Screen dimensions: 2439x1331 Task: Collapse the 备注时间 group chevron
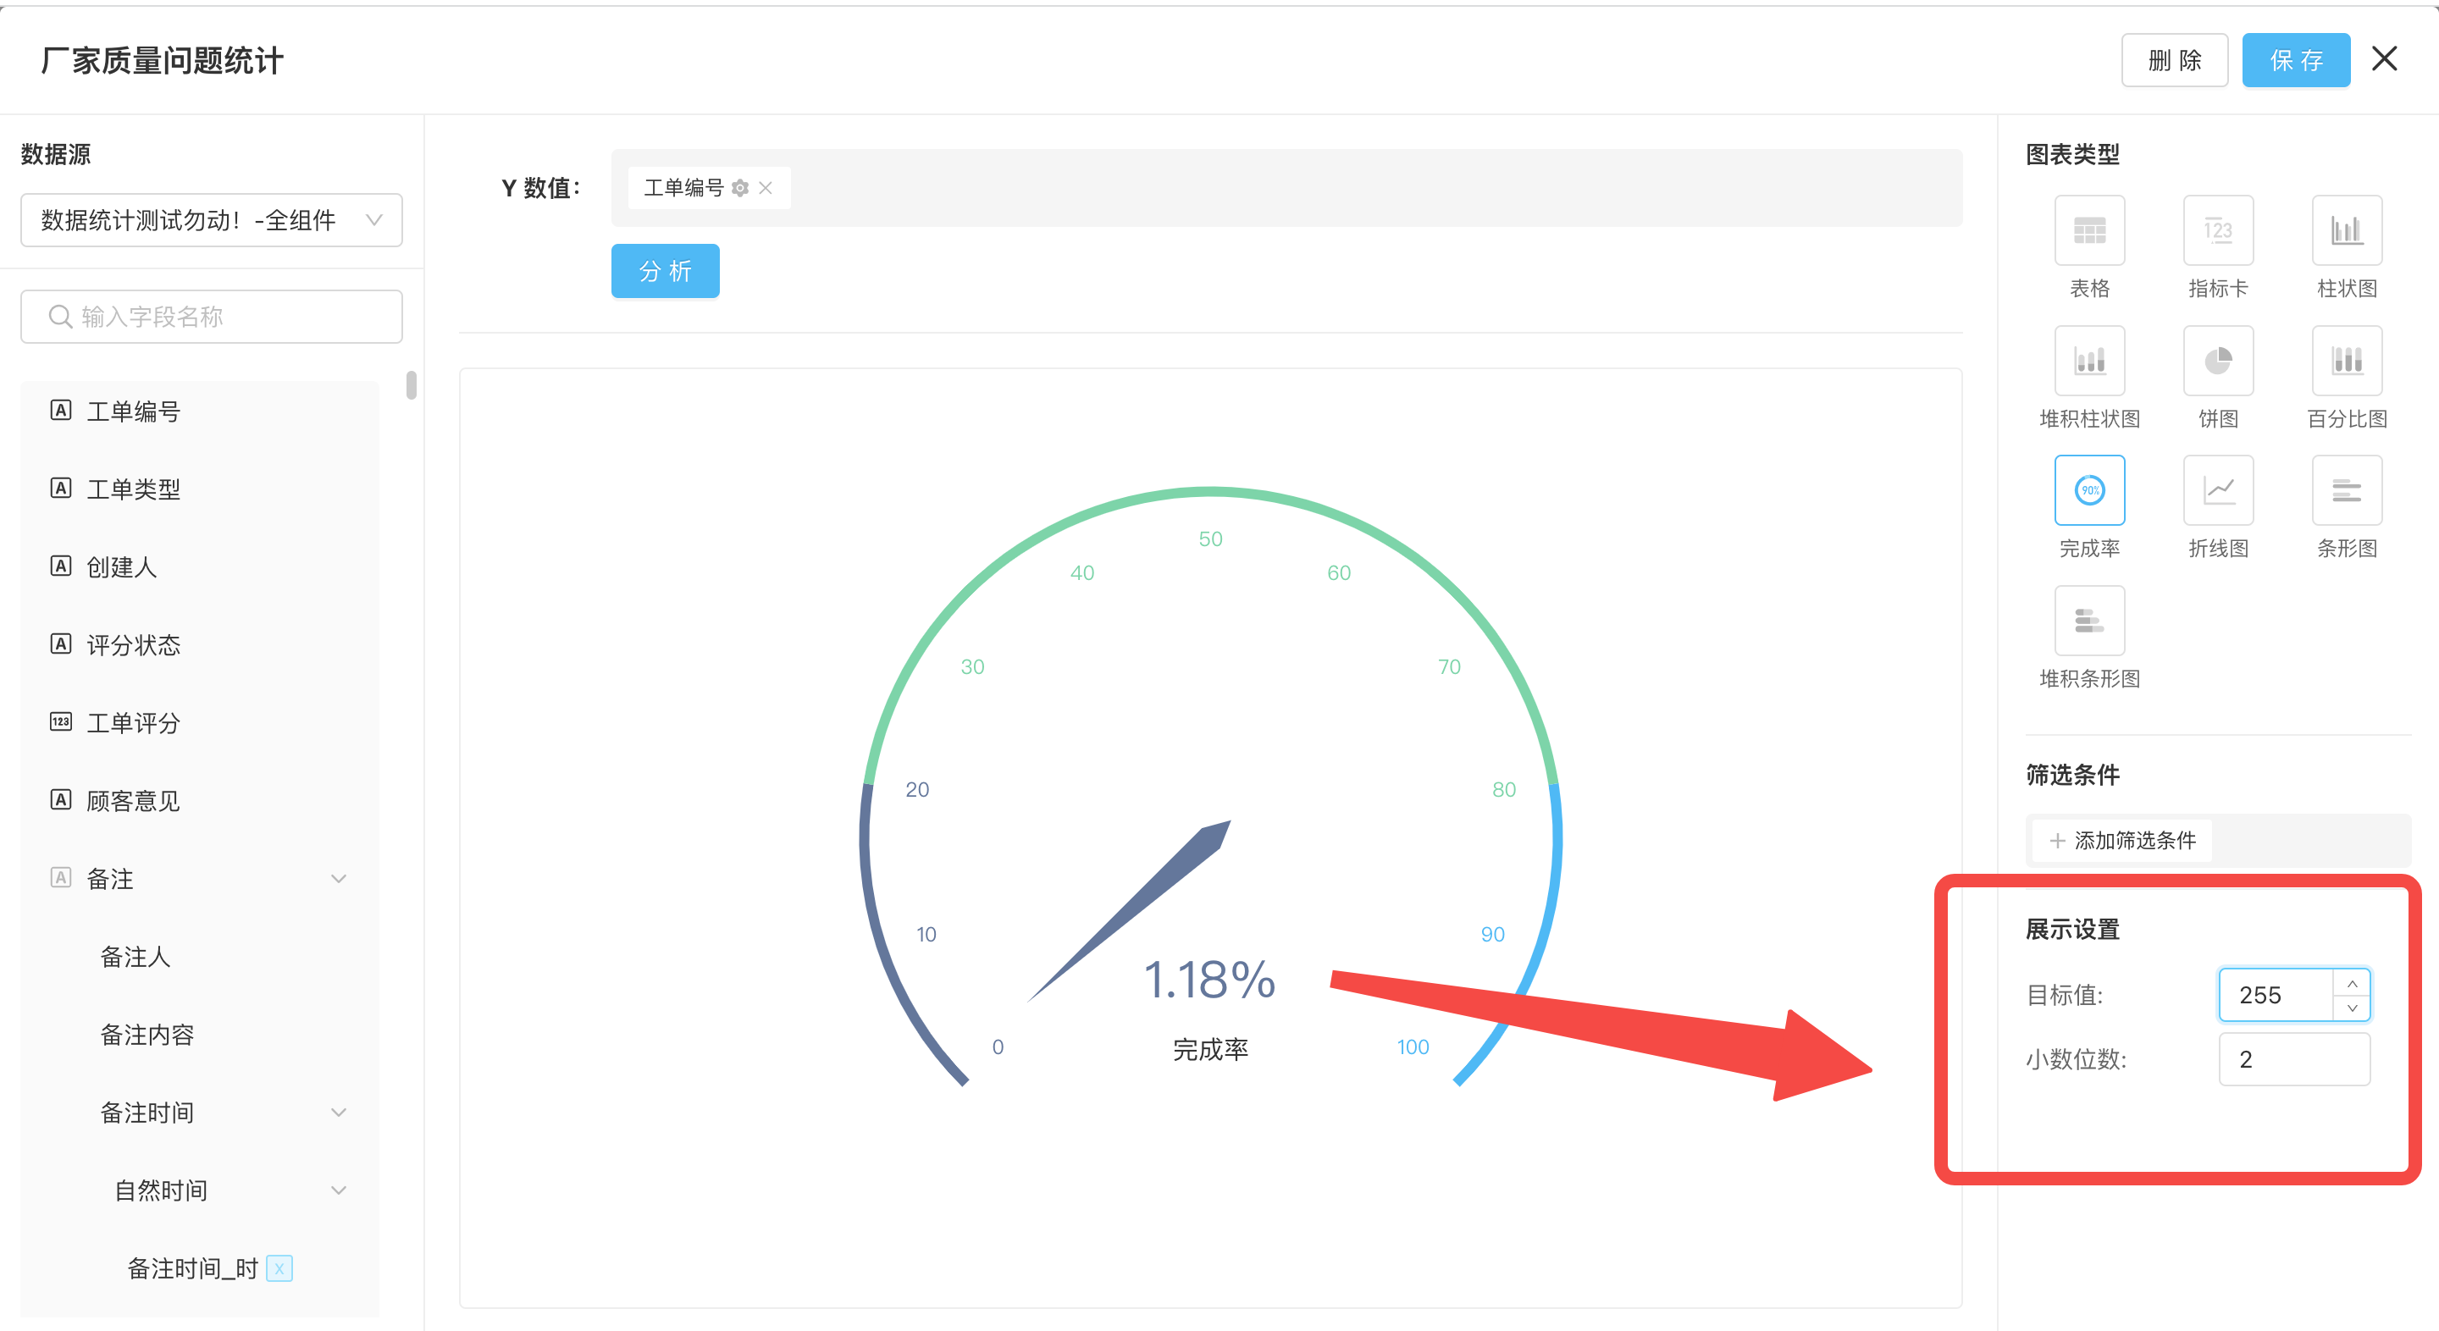click(338, 1113)
